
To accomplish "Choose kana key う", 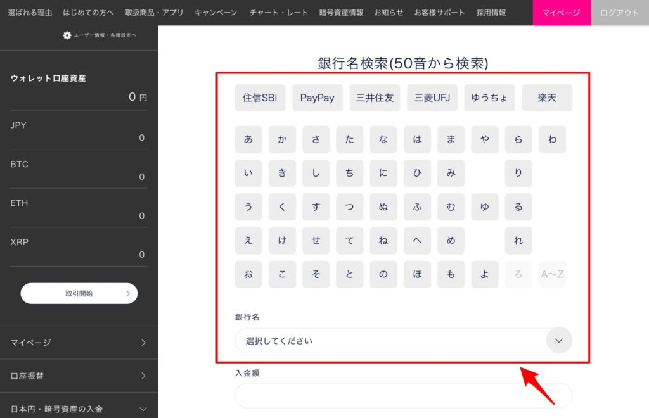I will point(248,206).
